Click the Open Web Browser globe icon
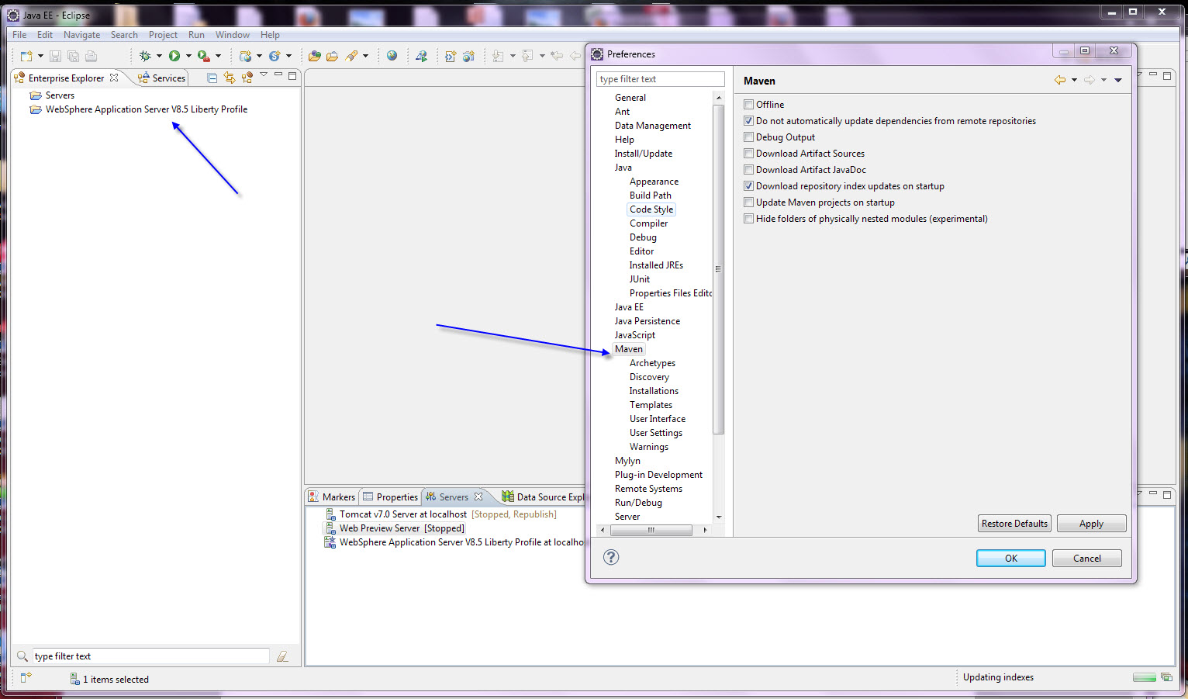This screenshot has width=1188, height=699. (392, 56)
